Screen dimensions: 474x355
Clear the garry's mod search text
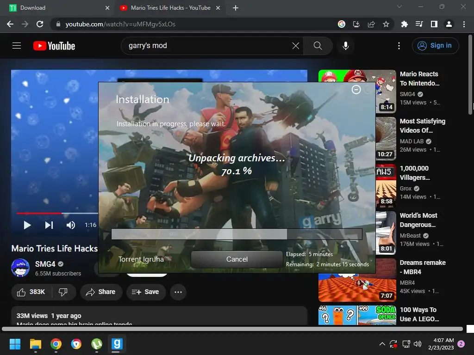click(296, 46)
